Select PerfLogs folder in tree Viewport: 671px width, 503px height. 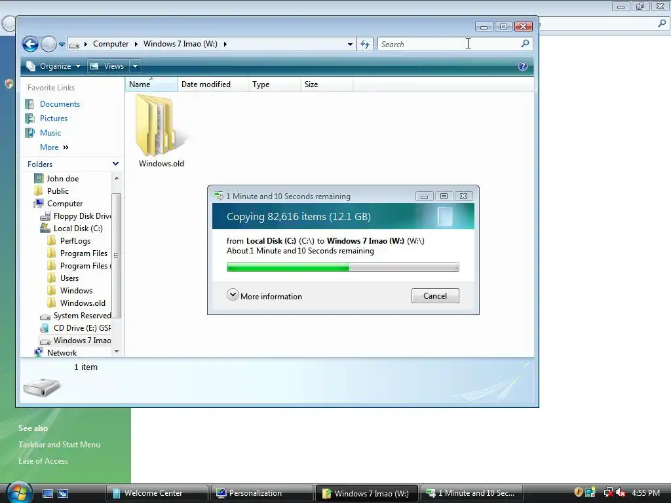click(75, 241)
